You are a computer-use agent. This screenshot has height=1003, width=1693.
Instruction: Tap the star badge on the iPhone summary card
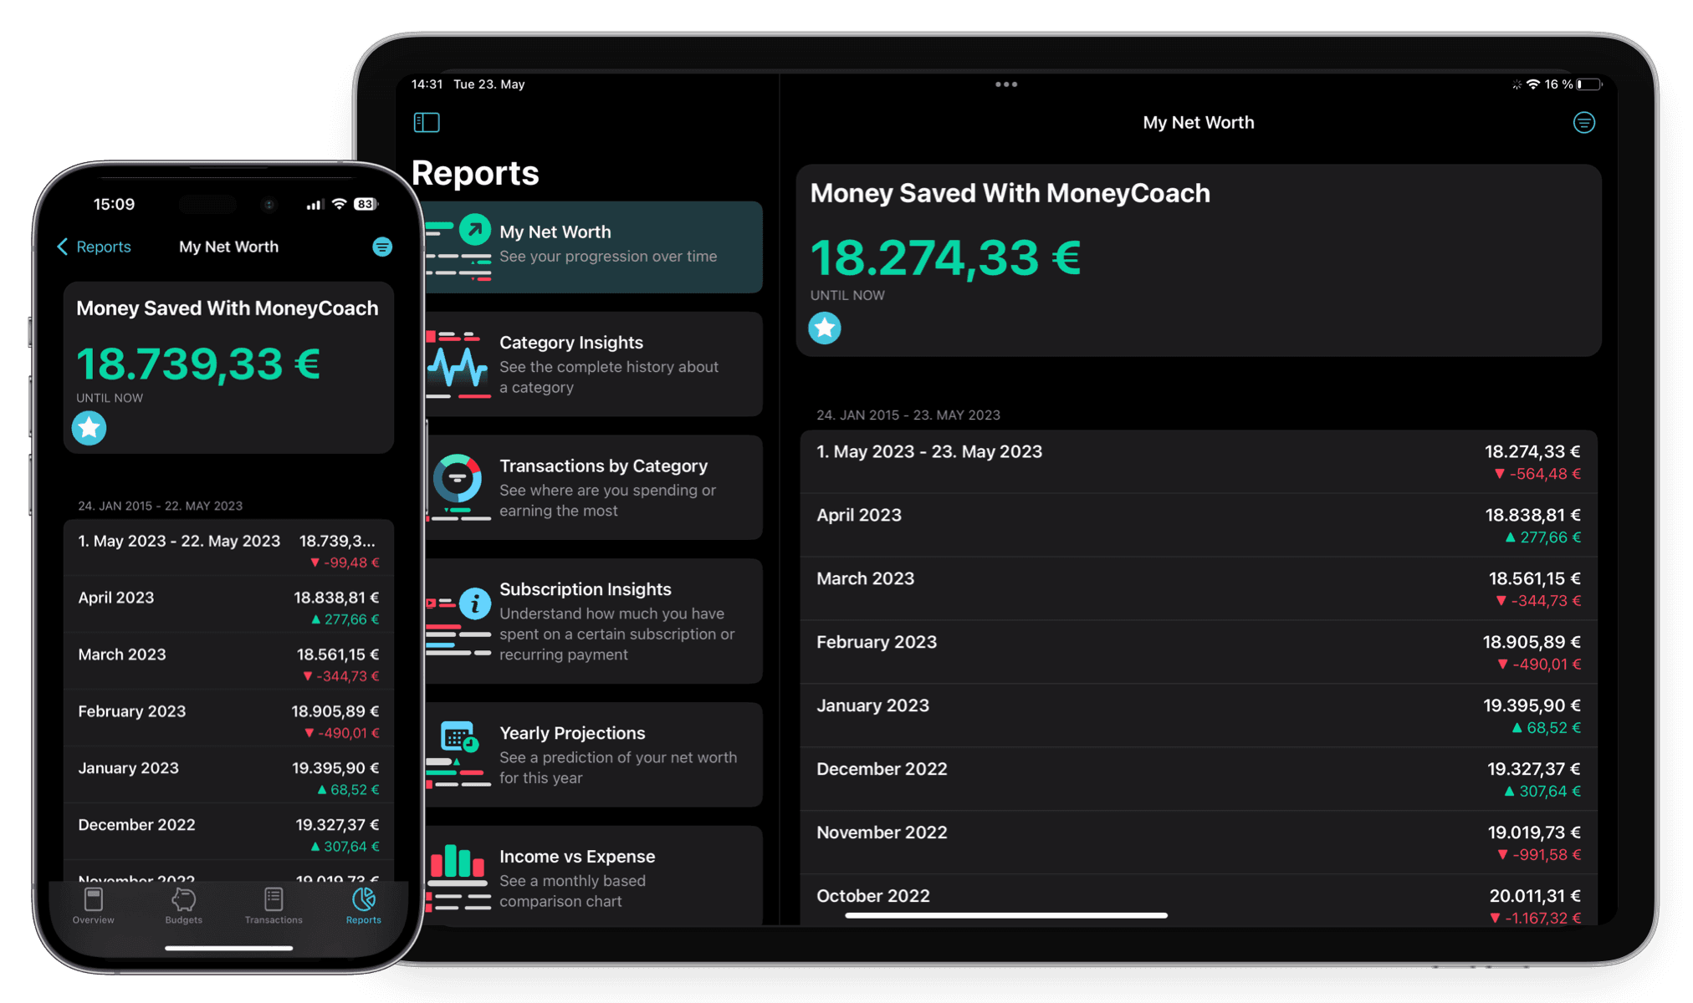pyautogui.click(x=89, y=428)
